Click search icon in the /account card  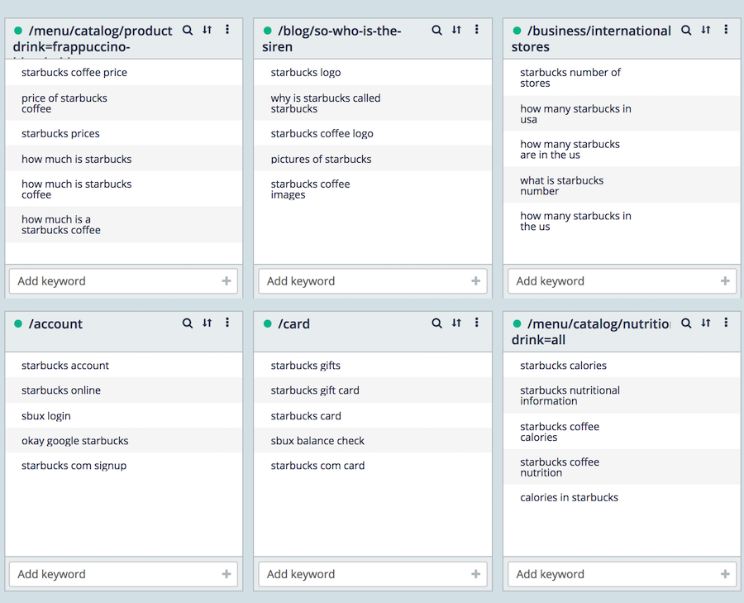click(188, 323)
